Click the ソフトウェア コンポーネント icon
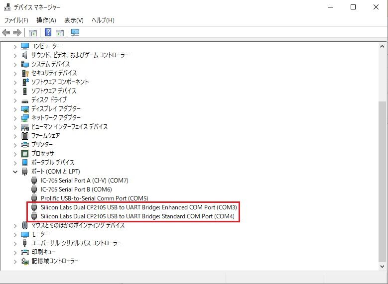The width and height of the screenshot is (388, 284). click(x=25, y=82)
